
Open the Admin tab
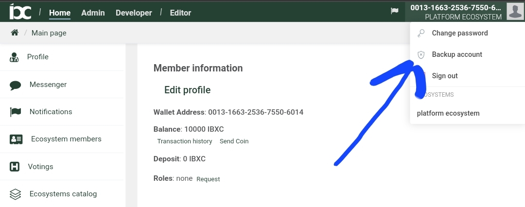[93, 13]
